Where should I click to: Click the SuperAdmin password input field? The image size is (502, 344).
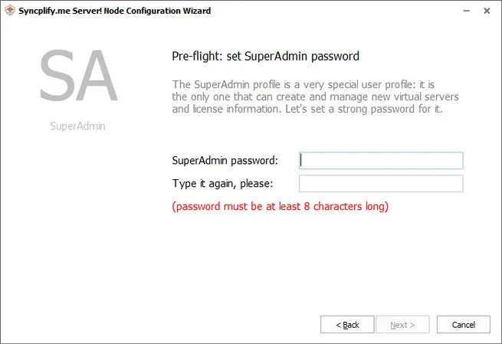(x=381, y=160)
